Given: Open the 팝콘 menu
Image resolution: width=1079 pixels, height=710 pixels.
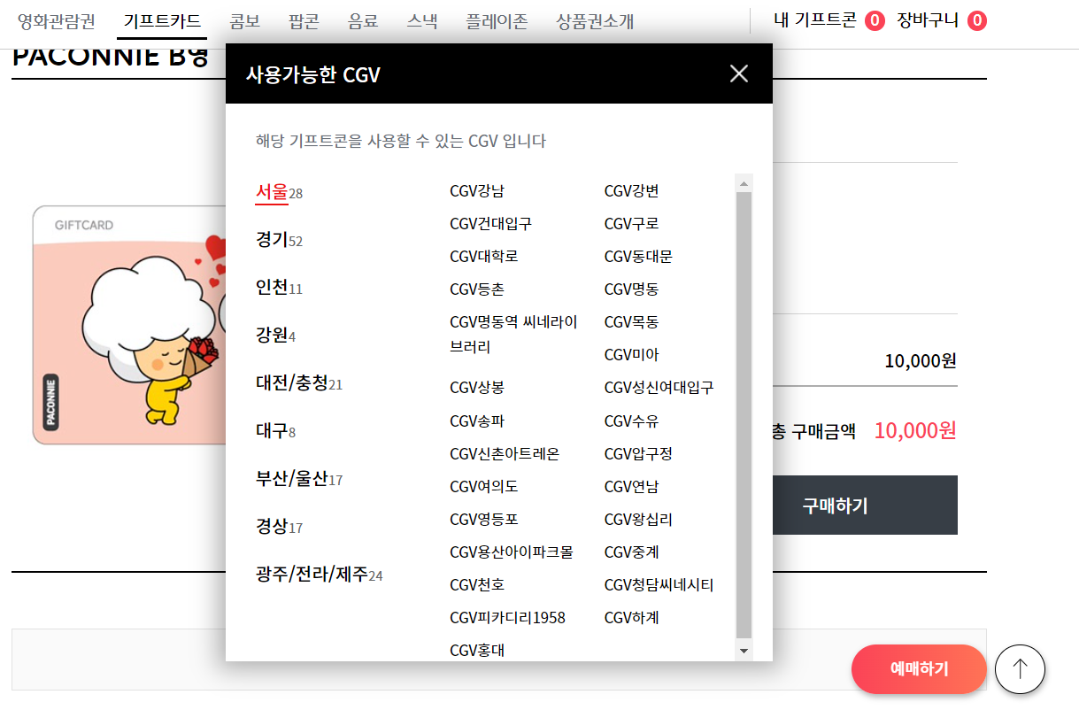Looking at the screenshot, I should [x=304, y=21].
